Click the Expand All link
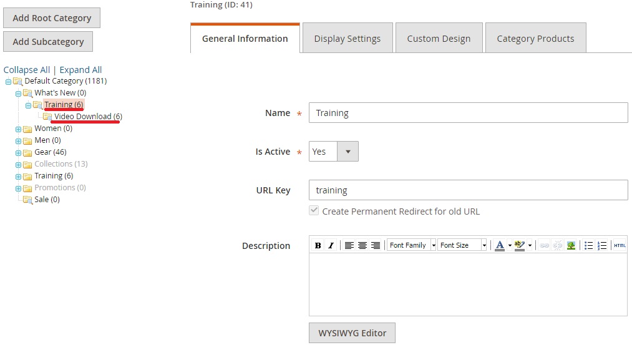632x350 pixels. click(x=80, y=70)
